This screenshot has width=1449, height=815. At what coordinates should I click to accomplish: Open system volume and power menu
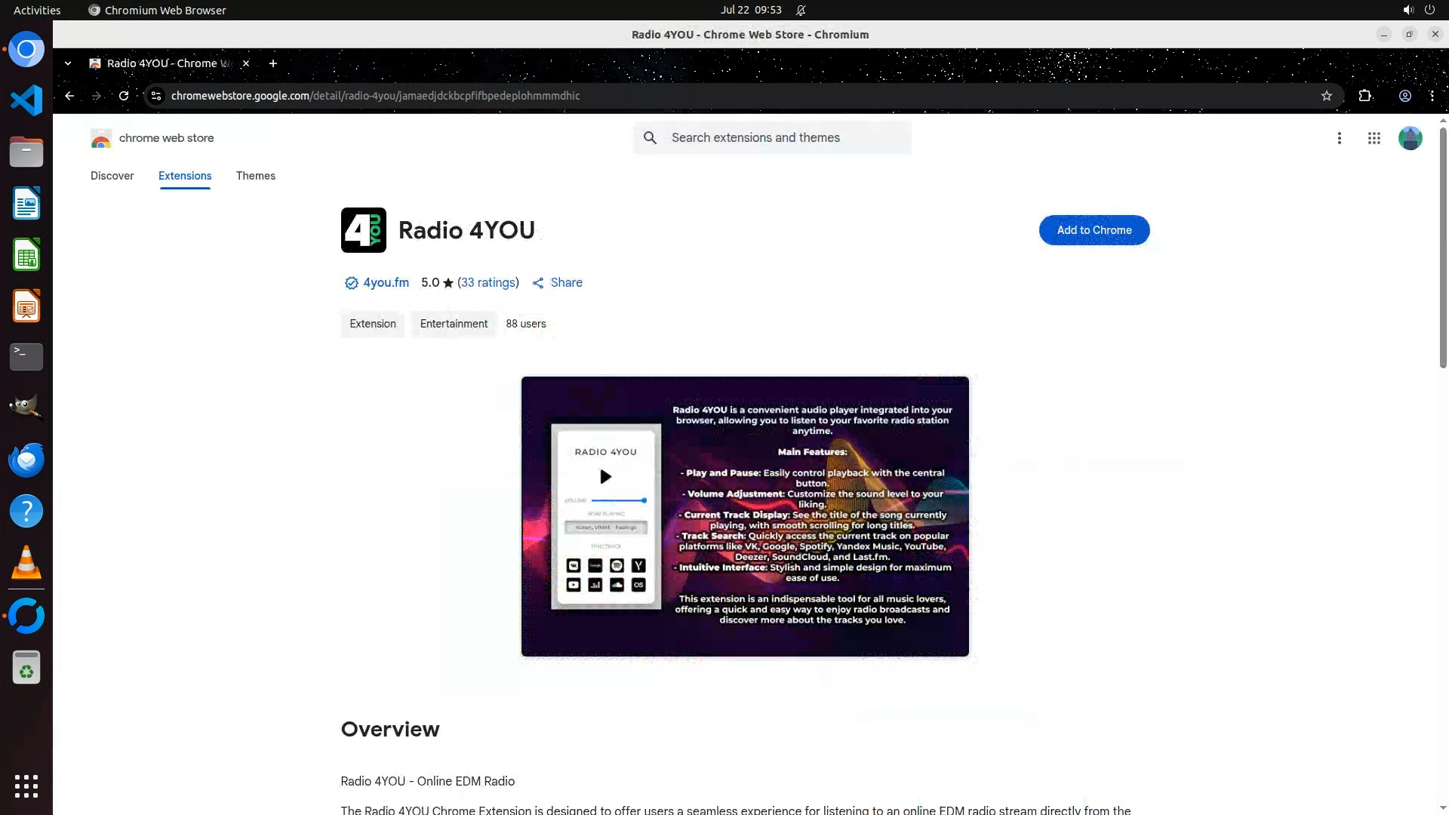1418,10
